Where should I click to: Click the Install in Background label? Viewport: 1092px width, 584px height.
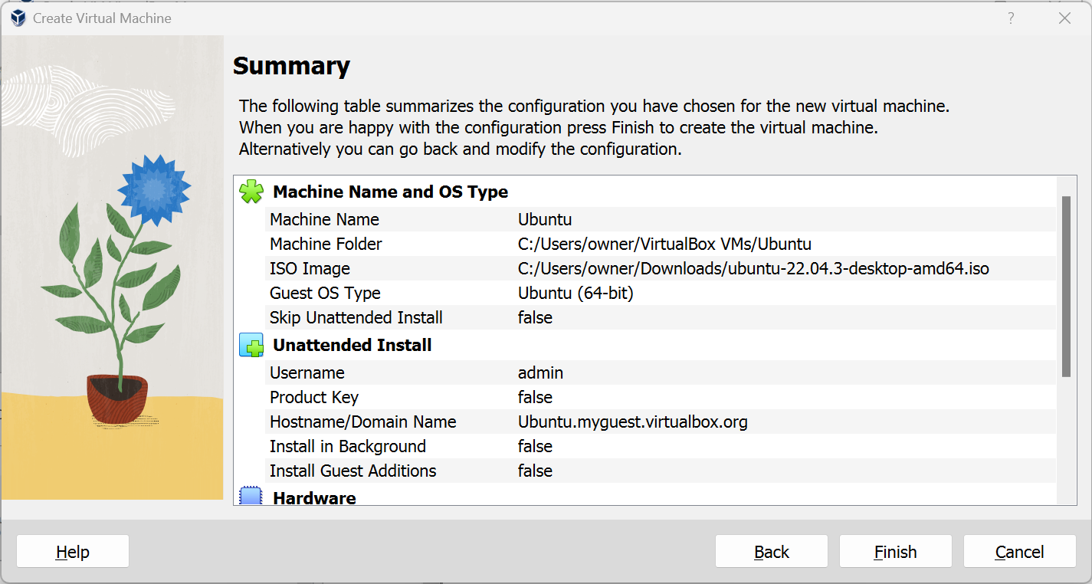click(x=348, y=446)
